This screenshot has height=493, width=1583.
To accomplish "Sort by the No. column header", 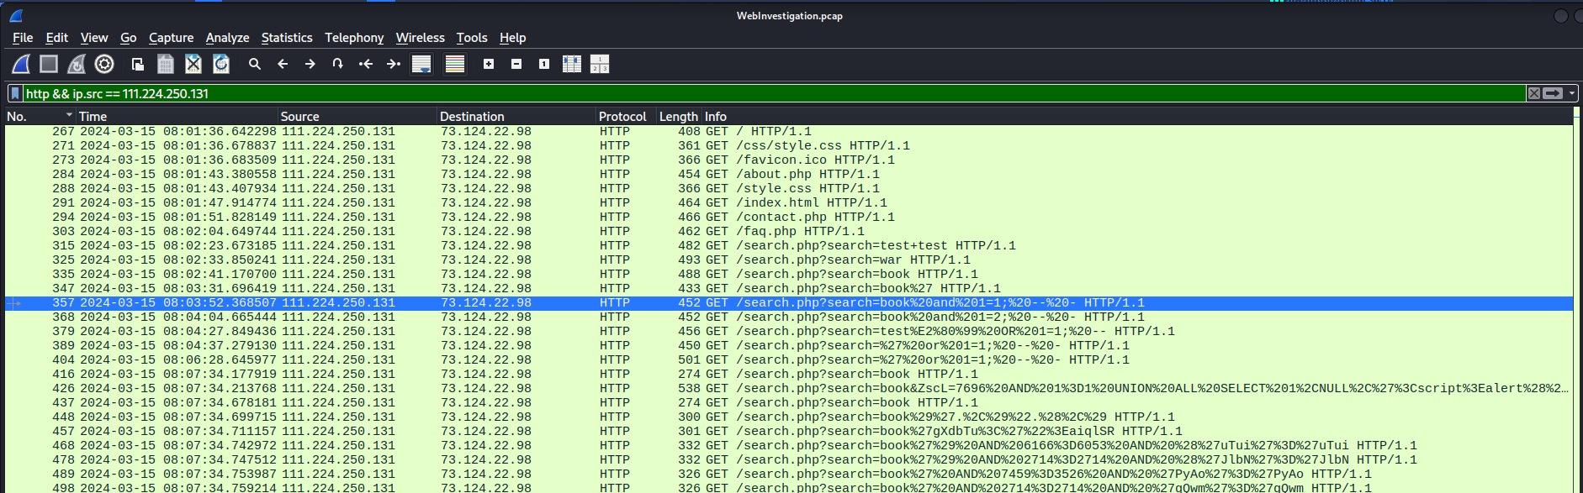I will pos(40,117).
